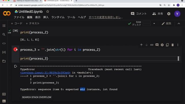Click the Colab CO logo
Viewport: 185px width, 104px height.
coord(7,13)
